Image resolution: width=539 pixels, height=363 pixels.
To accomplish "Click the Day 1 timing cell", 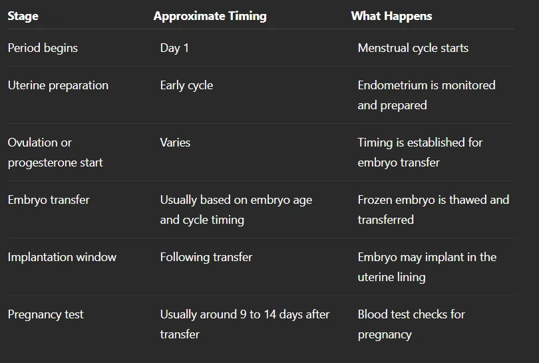I will coord(174,48).
